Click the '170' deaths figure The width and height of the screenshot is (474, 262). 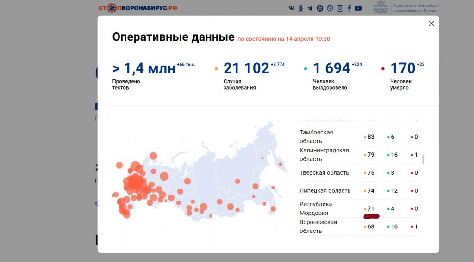[403, 68]
